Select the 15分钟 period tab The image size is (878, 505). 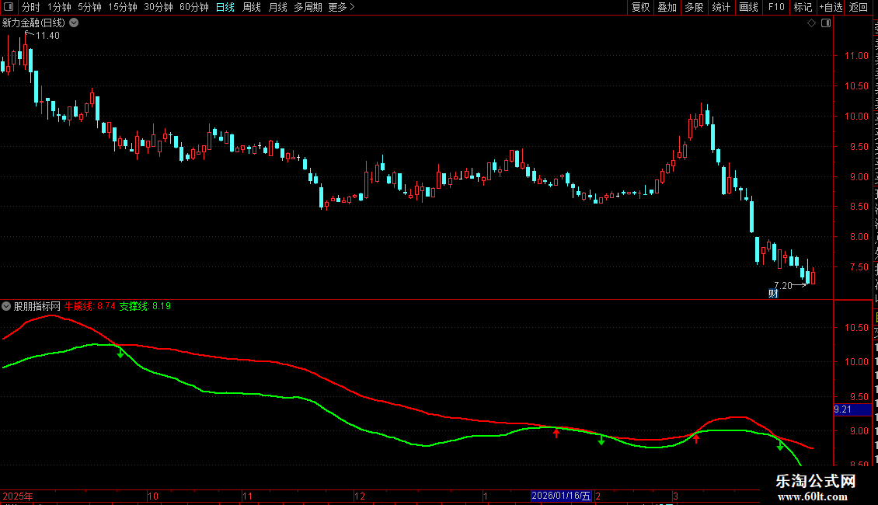click(x=123, y=7)
